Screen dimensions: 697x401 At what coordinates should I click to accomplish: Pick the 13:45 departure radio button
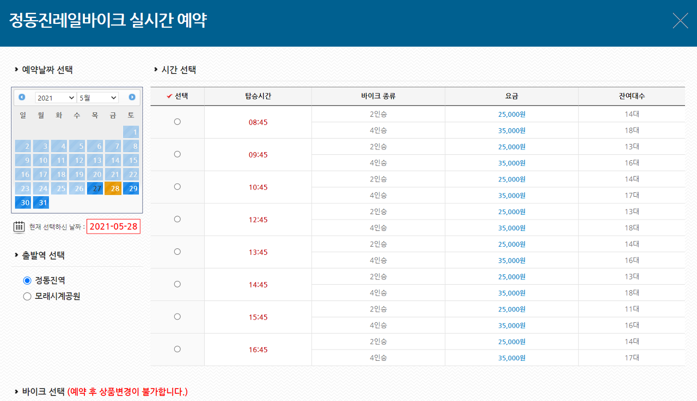[x=177, y=252]
